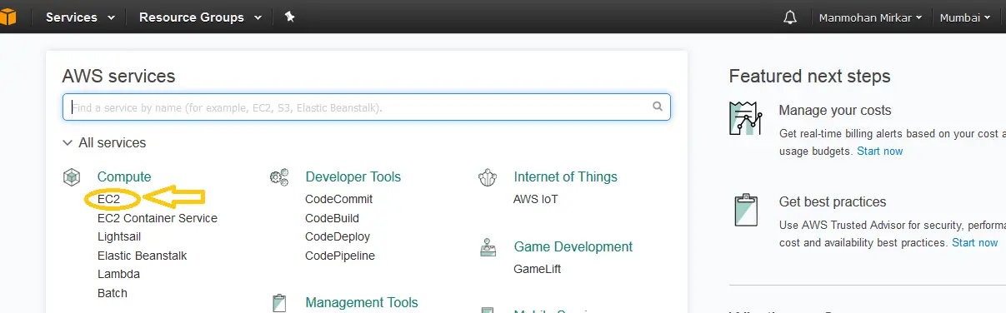Viewport: 1006px width, 313px height.
Task: Open the notifications bell
Action: click(790, 17)
